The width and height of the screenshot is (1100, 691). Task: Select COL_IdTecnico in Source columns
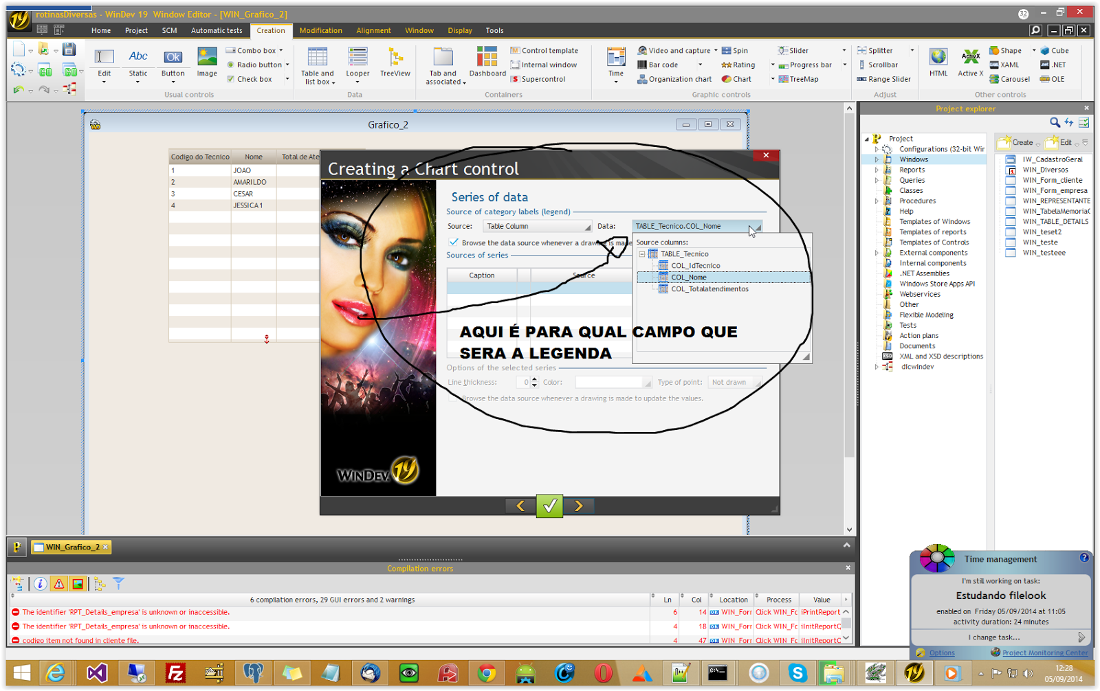click(x=695, y=266)
